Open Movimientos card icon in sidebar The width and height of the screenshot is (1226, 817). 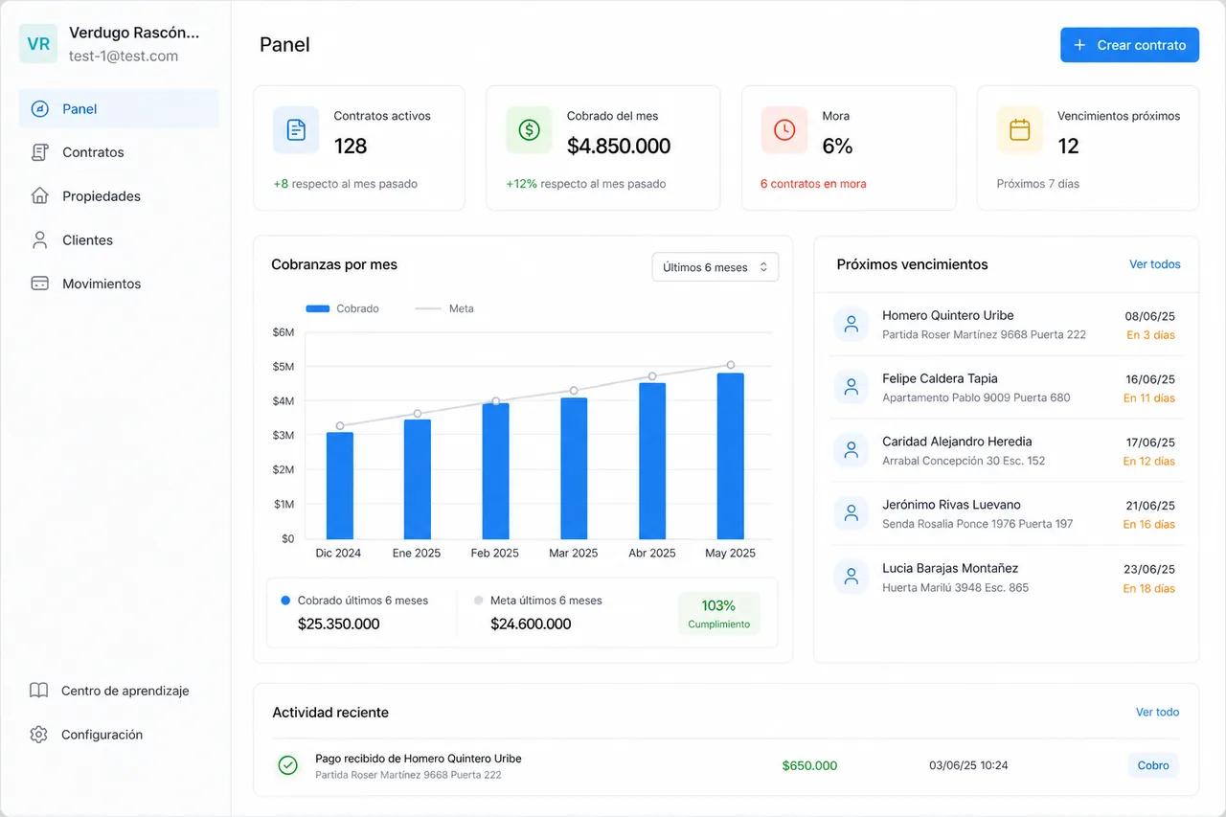(39, 284)
